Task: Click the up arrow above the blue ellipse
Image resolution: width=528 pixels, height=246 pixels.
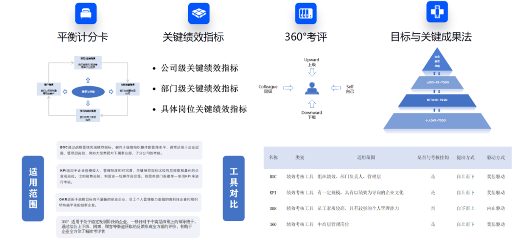Action: [x=88, y=80]
